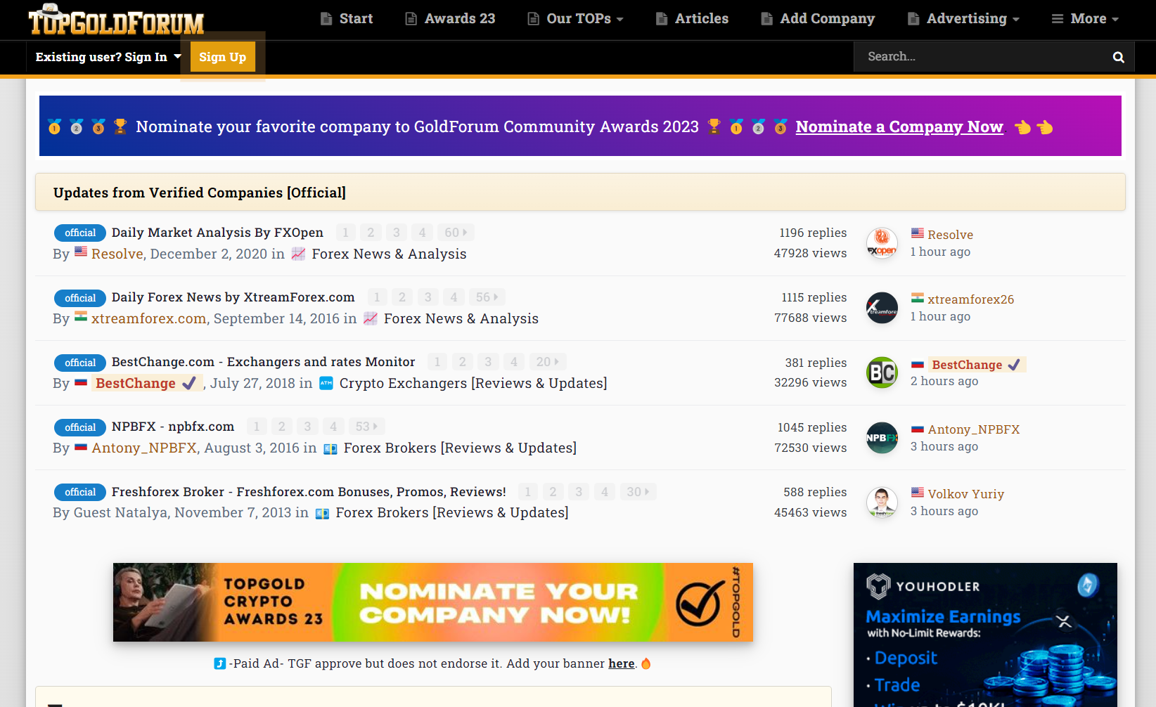Open Updates from Verified Companies [Official] heading
Screen dimensions: 1156x707
200,193
